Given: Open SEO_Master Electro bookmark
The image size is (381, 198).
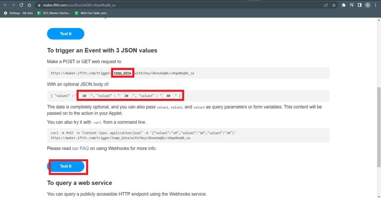Looking at the screenshot, I should [54, 13].
